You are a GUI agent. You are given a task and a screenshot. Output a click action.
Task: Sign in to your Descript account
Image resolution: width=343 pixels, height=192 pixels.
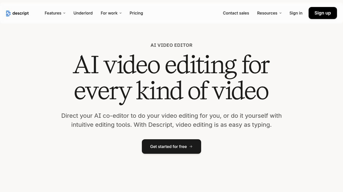[296, 13]
